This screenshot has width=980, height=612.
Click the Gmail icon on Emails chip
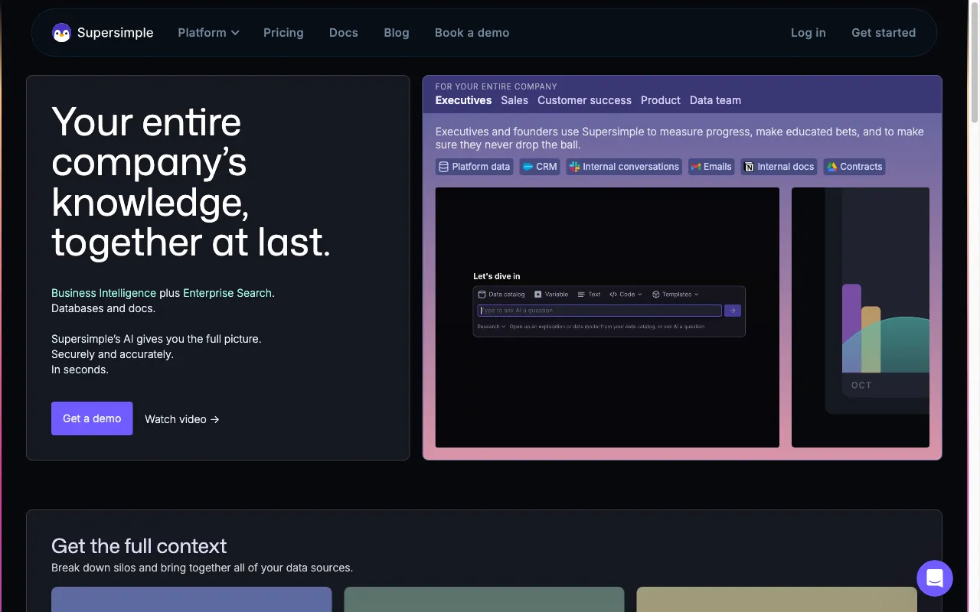pyautogui.click(x=696, y=167)
